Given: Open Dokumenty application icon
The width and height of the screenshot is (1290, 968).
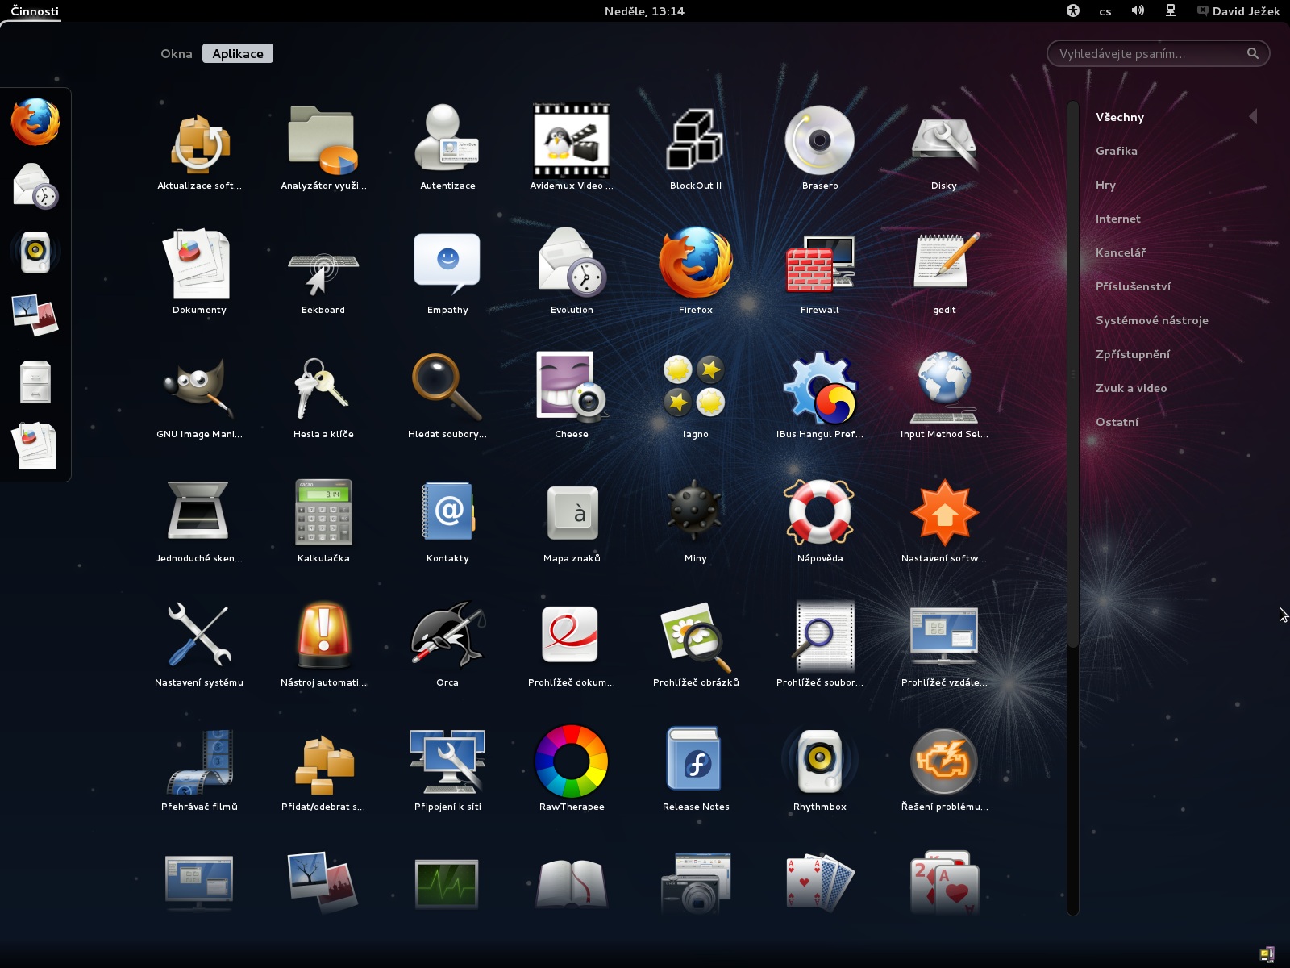Looking at the screenshot, I should tap(199, 265).
